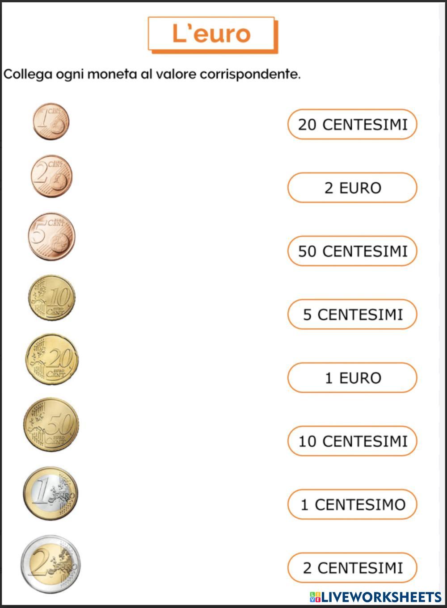Viewport: 447px width, 608px height.
Task: Select the "10 CENTESIMI" value box
Action: click(352, 441)
